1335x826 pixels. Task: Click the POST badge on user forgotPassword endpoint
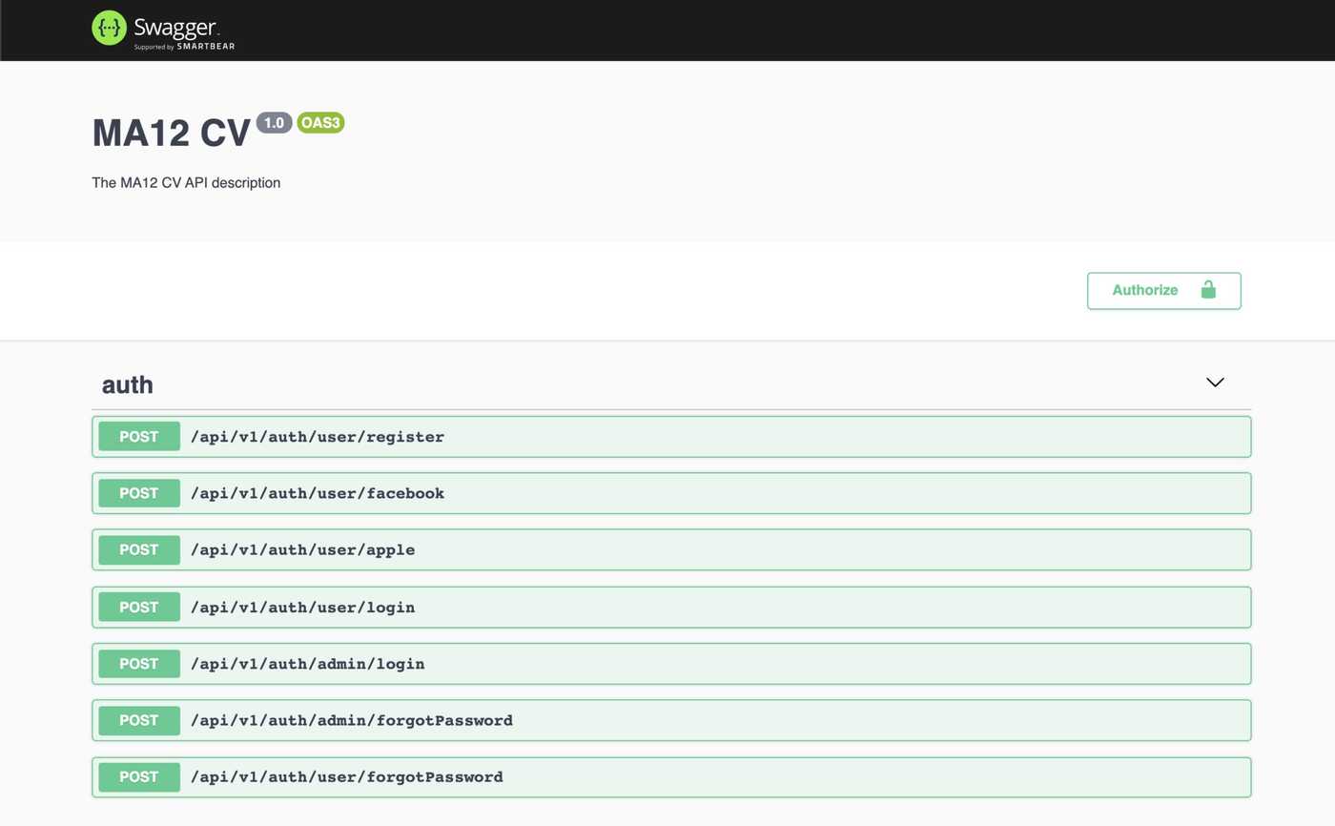(138, 776)
